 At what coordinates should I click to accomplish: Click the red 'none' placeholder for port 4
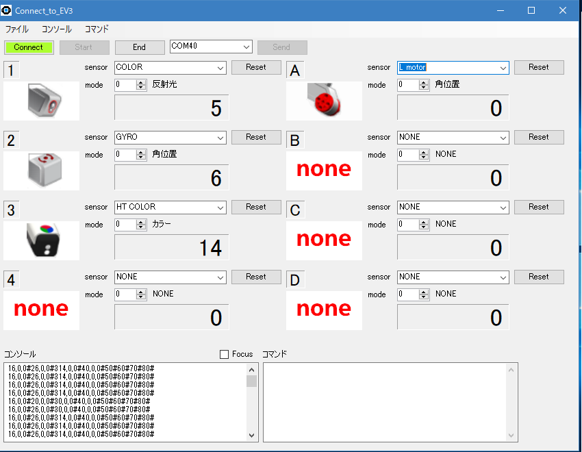pyautogui.click(x=41, y=310)
